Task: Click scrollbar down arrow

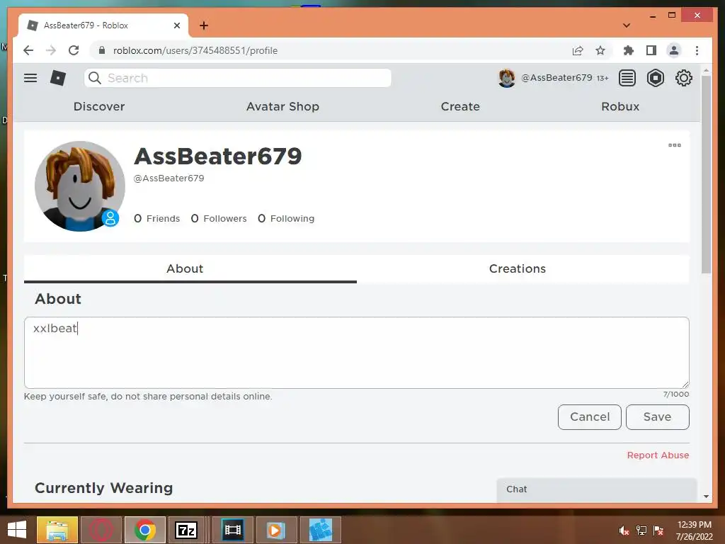Action: (x=706, y=497)
